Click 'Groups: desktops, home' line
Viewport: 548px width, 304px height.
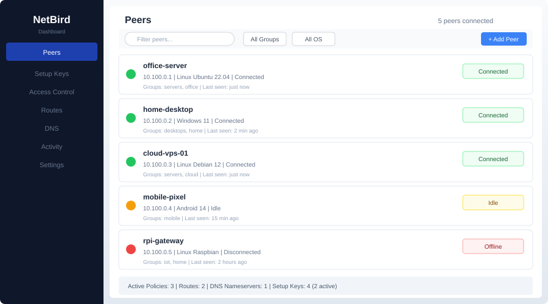(x=200, y=131)
